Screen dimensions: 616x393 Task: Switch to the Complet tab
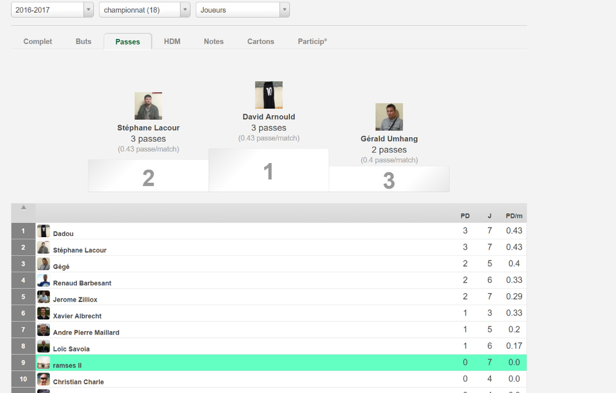[37, 42]
